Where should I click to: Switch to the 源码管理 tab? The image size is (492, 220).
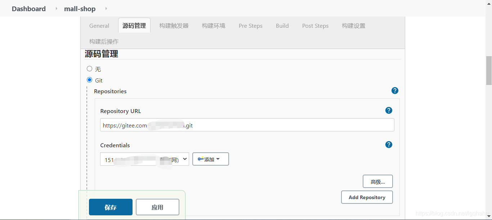[134, 26]
